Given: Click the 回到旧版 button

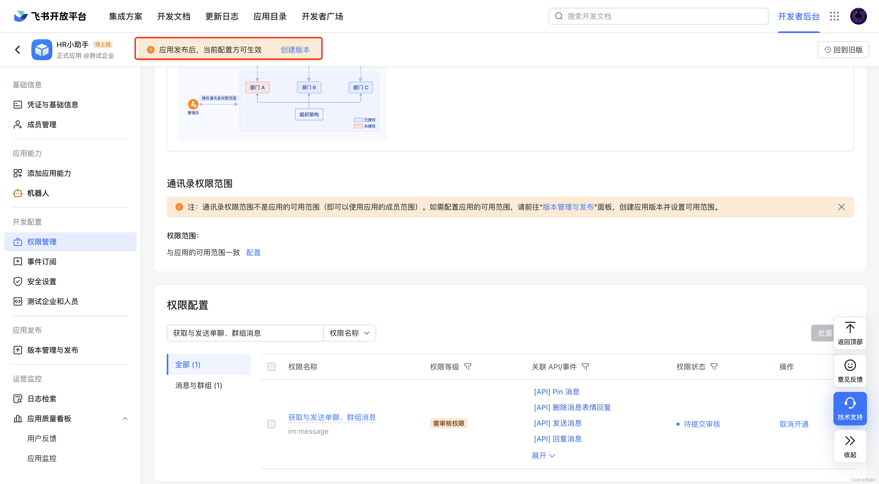Looking at the screenshot, I should click(x=843, y=50).
